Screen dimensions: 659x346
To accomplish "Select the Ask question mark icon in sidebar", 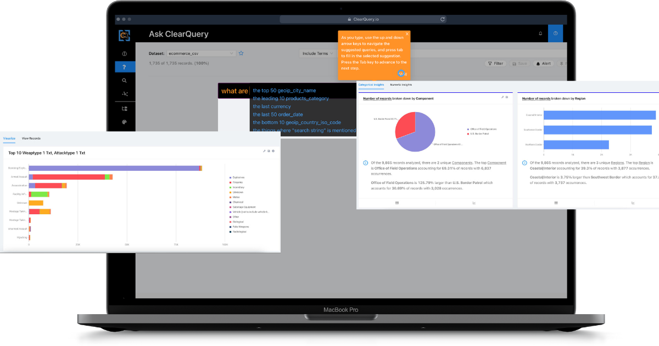I will [x=124, y=66].
